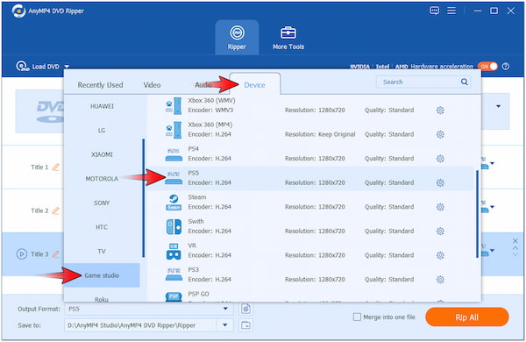
Task: Select SONY in device list
Action: 102,203
